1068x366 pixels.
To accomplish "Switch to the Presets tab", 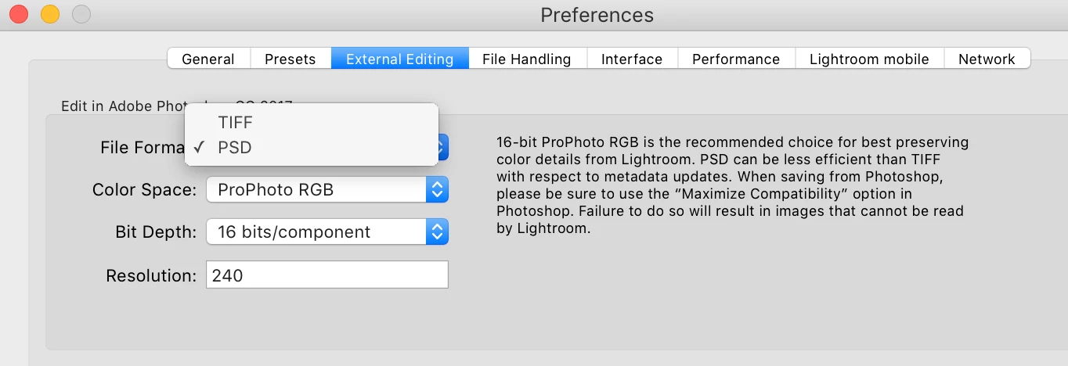I will tap(290, 59).
